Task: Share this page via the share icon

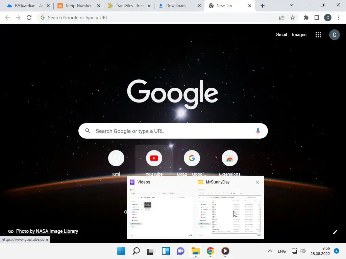Action: 282,18
